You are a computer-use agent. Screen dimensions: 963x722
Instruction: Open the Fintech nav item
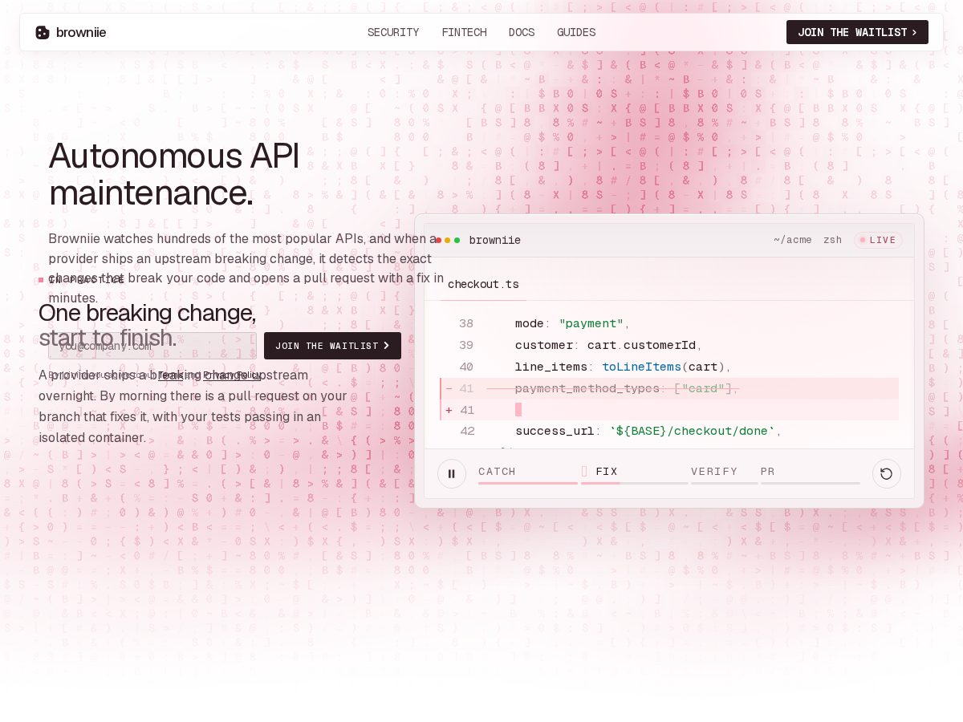coord(464,32)
